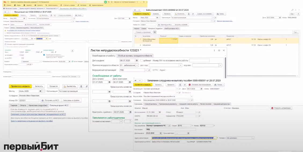The image size is (303, 152).
Task: Click 'Ввести заявление сотрудника на выплату пособия' link
Action: point(32,121)
